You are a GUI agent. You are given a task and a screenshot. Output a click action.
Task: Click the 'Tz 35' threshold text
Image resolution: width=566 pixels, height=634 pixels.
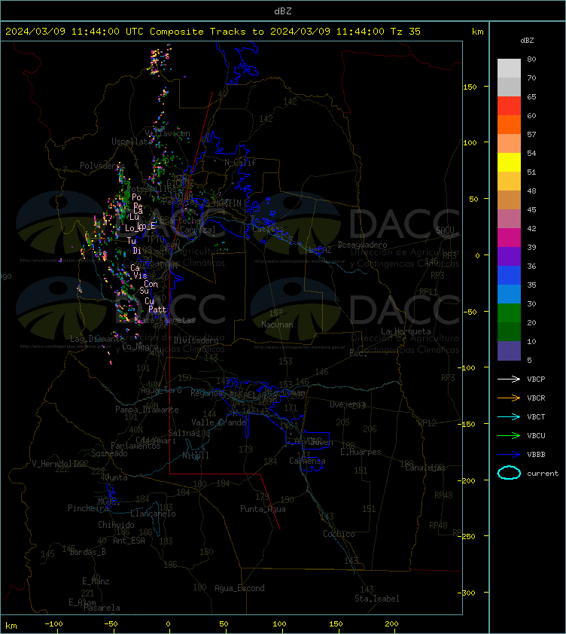point(406,32)
